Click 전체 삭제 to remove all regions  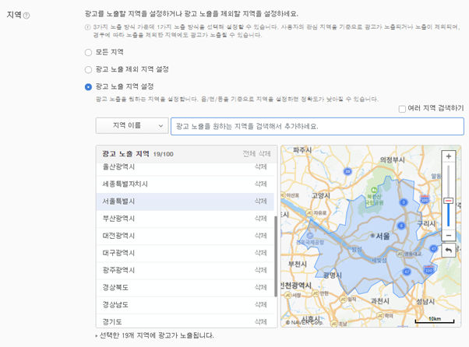click(256, 154)
